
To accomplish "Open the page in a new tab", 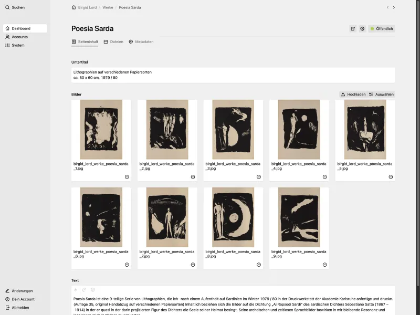I will tap(353, 28).
